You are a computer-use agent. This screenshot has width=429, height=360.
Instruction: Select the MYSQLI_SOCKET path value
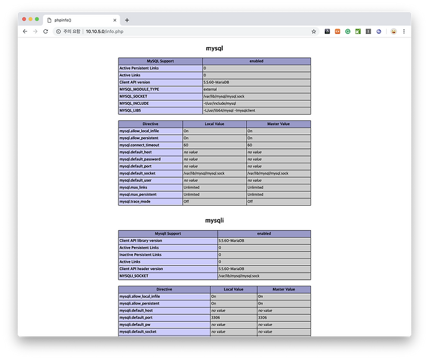coord(239,276)
